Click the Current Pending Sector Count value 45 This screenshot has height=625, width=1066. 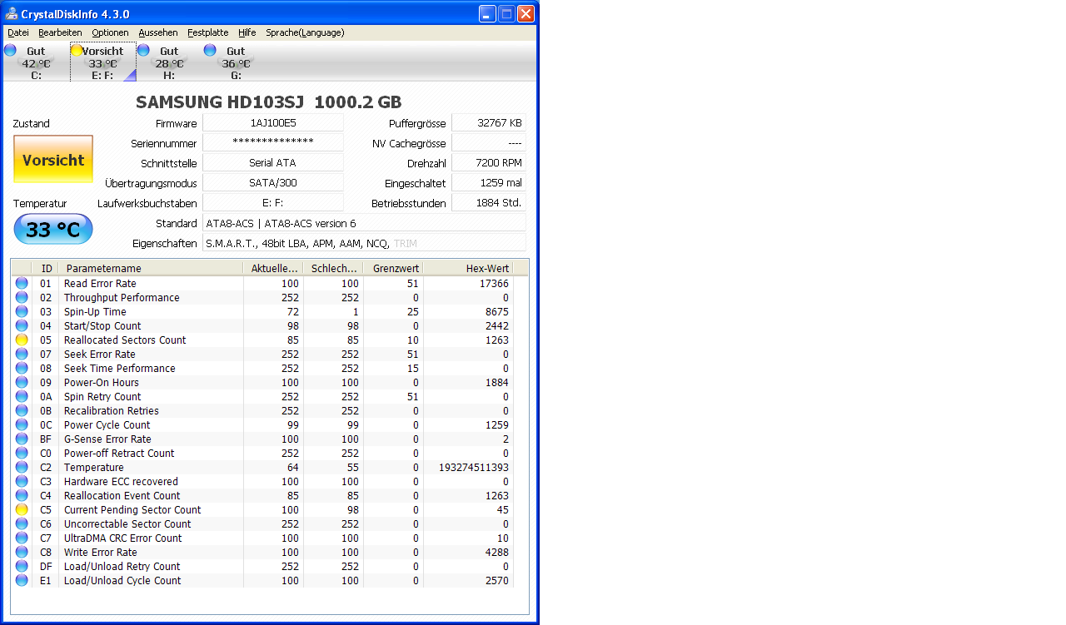click(502, 510)
